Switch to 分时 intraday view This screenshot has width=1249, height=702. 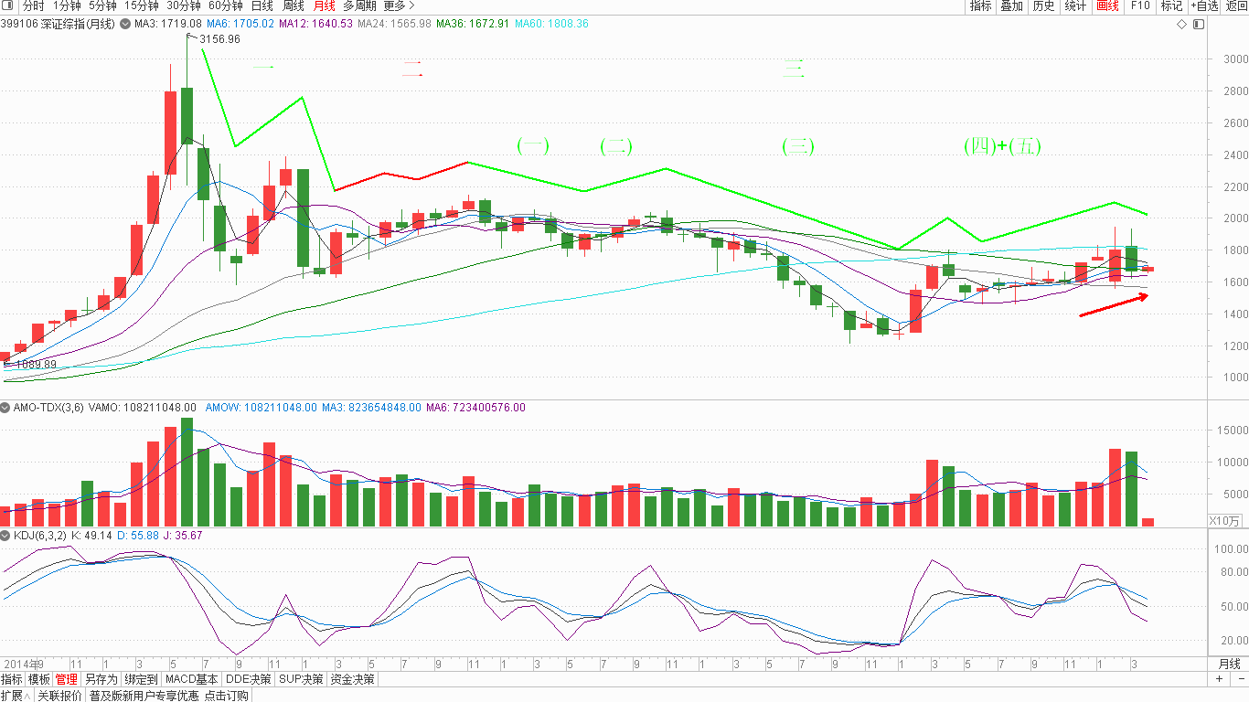32,5
